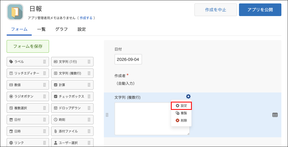Select the 文字列 (複数行) palette icon

[x=56, y=73]
